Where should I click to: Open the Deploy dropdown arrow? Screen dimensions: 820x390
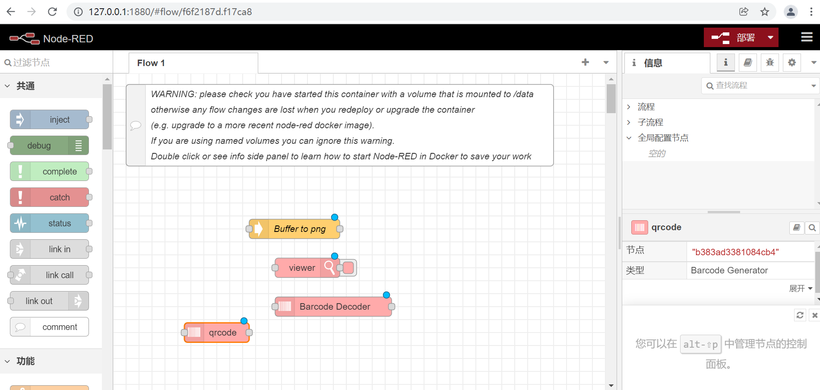tap(771, 38)
